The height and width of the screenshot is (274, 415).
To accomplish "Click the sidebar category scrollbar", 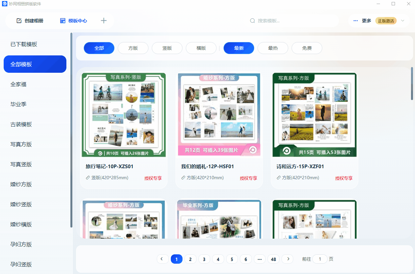I will point(71,130).
